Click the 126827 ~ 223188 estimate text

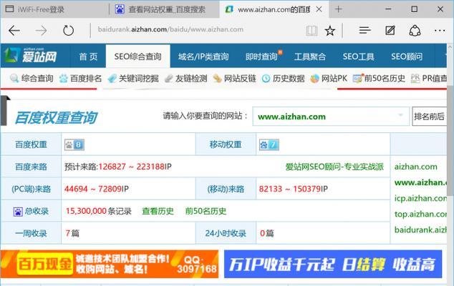pos(132,167)
